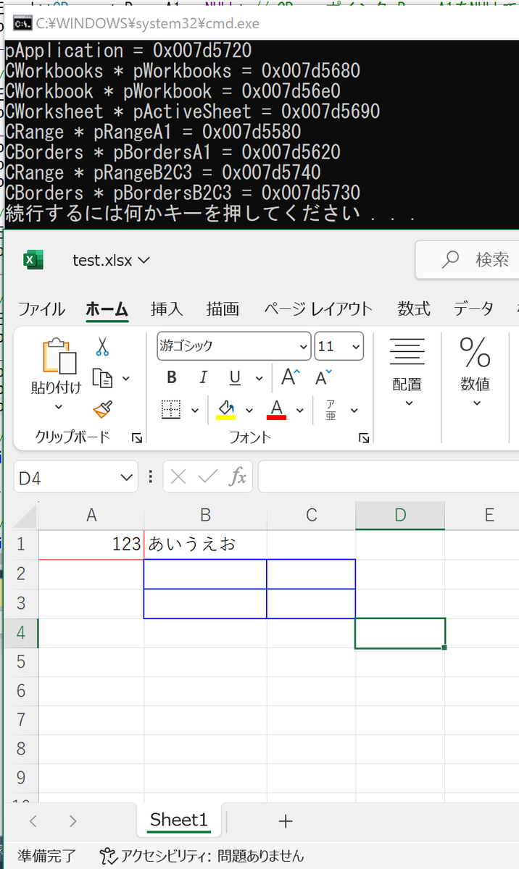Expand font color dropdown arrow
The image size is (519, 869).
[299, 411]
